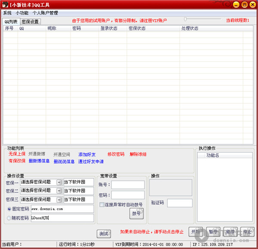The width and height of the screenshot is (258, 249).
Task: Click the fixed password field www.downxia.com
Action: pos(62,209)
